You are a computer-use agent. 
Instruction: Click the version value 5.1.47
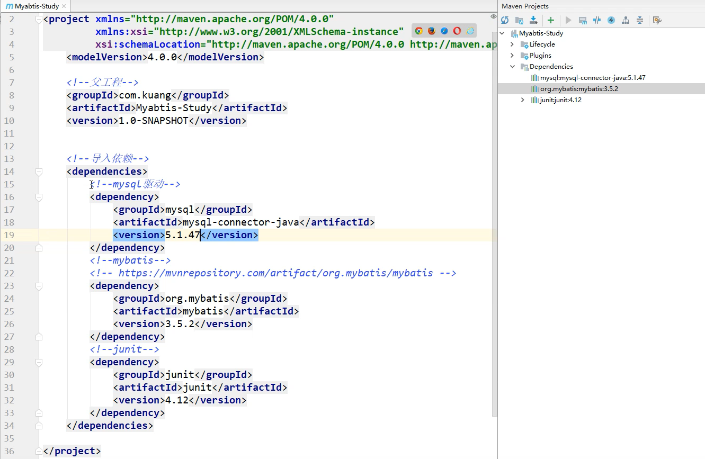coord(183,235)
